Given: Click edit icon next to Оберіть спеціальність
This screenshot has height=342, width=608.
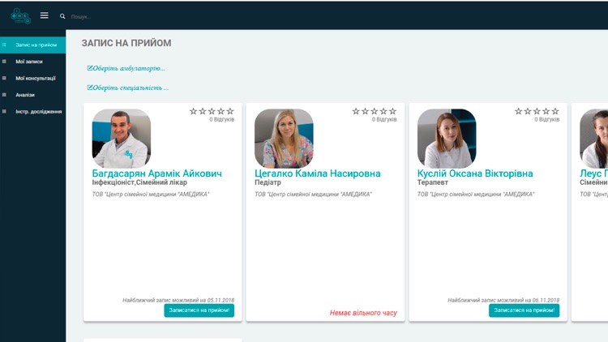Looking at the screenshot, I should pos(89,88).
